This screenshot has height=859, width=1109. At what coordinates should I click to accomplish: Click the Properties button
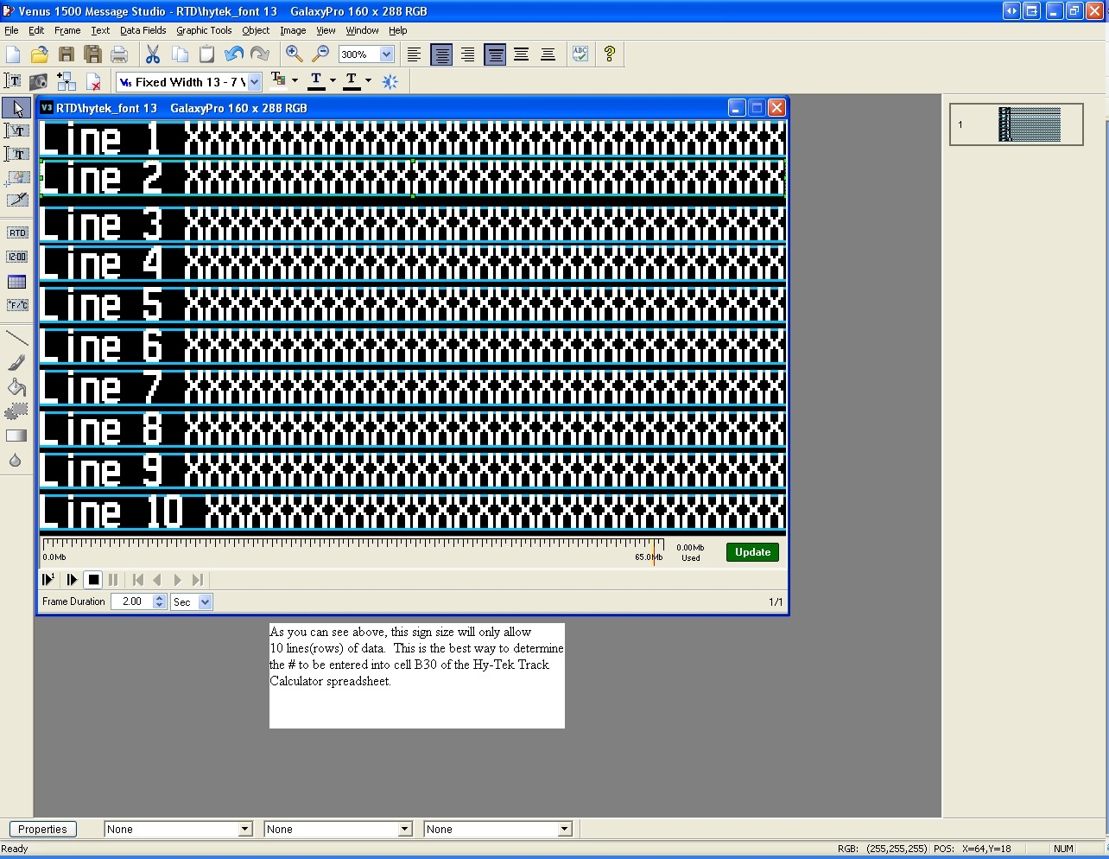[x=42, y=829]
